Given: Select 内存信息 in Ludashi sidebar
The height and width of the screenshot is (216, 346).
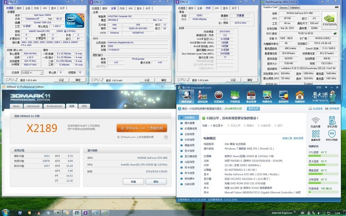Looking at the screenshot, I should [x=189, y=140].
